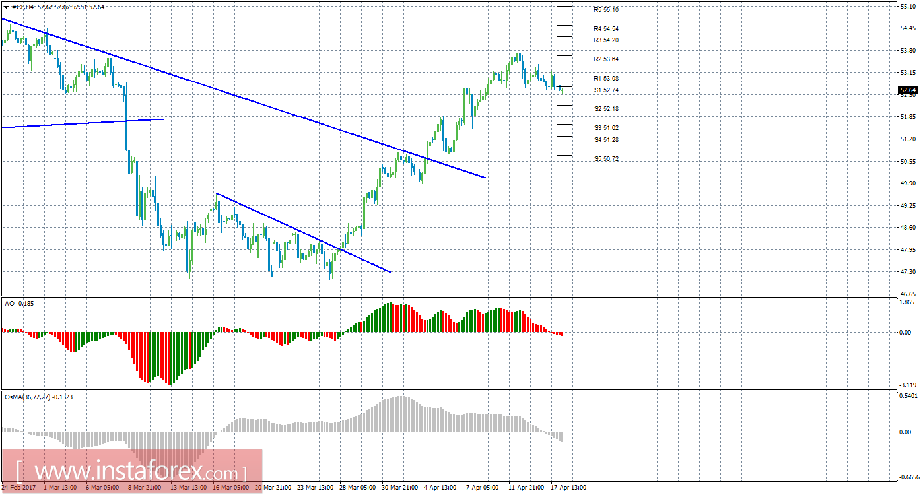Select the 53.15 price axis value
The width and height of the screenshot is (923, 495).
pyautogui.click(x=908, y=73)
